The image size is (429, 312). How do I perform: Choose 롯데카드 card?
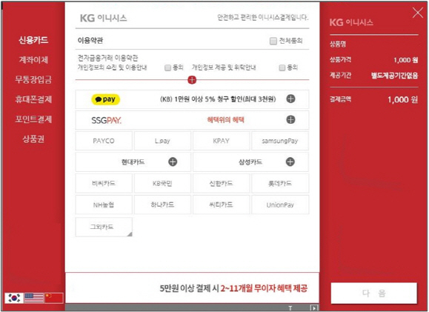tap(280, 183)
